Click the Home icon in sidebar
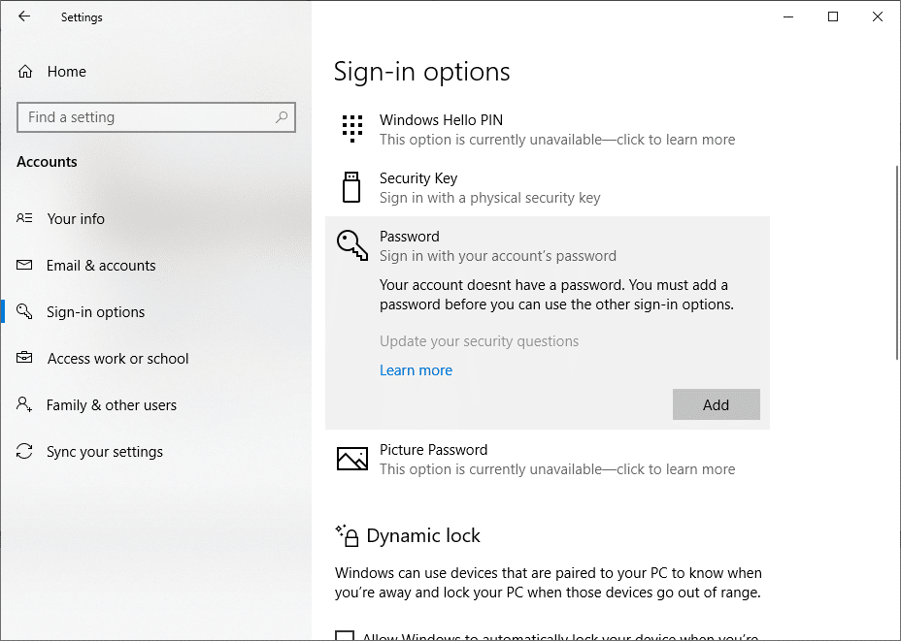Viewport: 901px width, 641px height. 26,72
